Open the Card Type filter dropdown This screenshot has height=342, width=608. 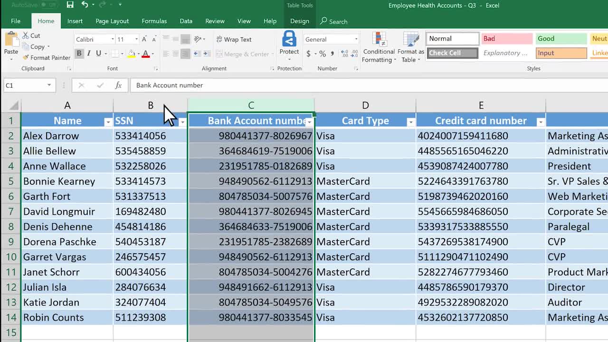[x=410, y=122]
